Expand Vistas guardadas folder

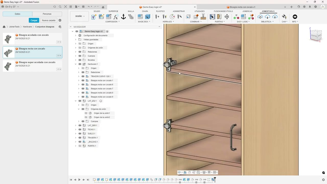[x=76, y=39]
